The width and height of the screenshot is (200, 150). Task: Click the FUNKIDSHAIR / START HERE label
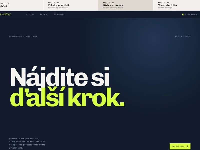pyautogui.click(x=23, y=36)
